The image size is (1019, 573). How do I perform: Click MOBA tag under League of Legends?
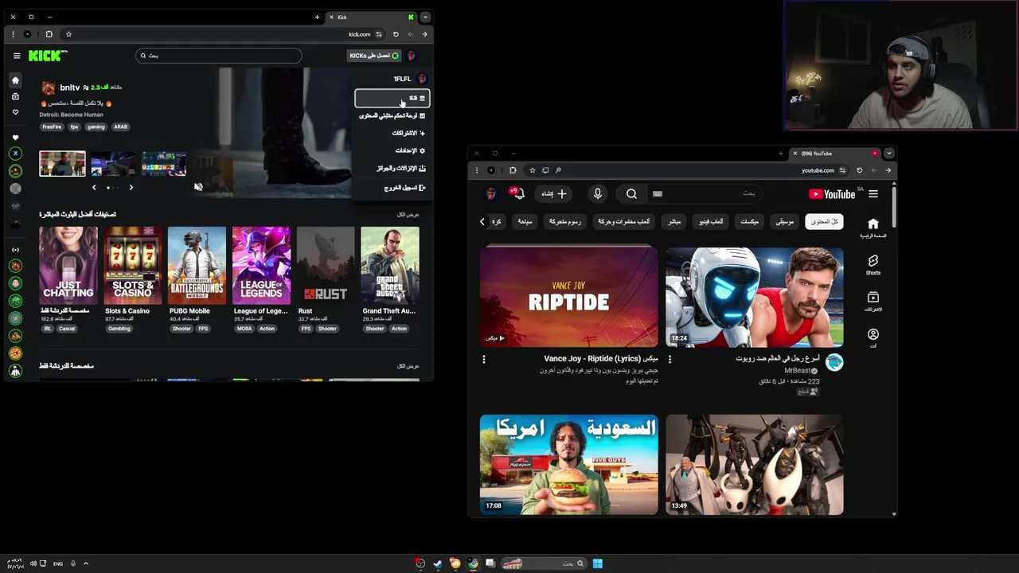pyautogui.click(x=244, y=329)
